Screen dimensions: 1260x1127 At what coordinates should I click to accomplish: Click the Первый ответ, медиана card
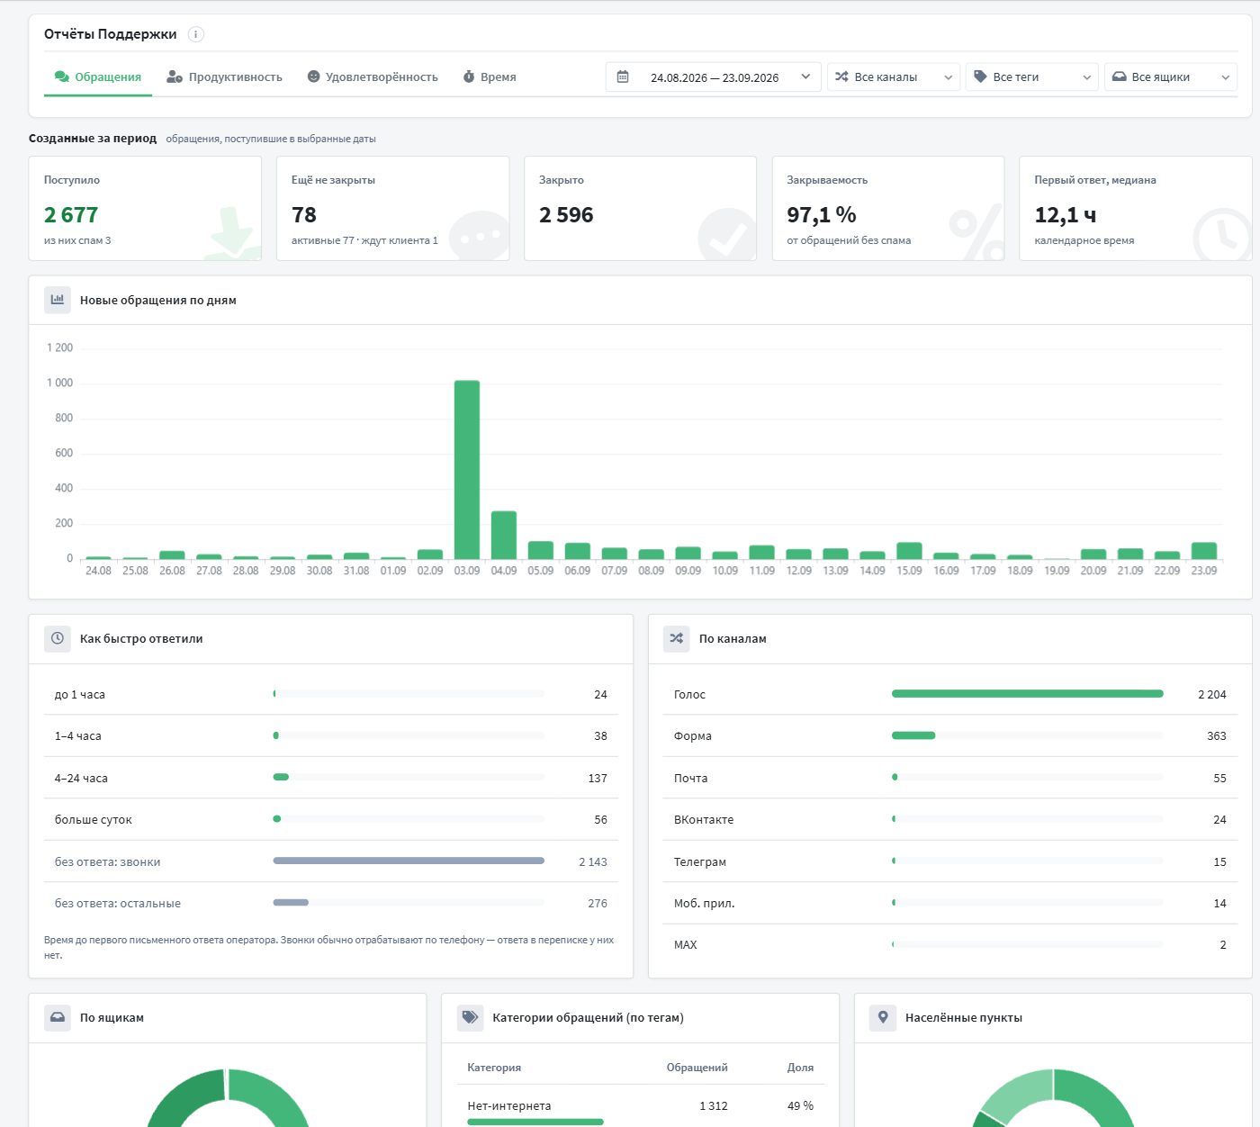pyautogui.click(x=1136, y=209)
